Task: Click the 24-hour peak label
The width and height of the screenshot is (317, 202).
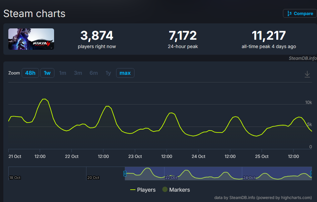Action: click(183, 46)
